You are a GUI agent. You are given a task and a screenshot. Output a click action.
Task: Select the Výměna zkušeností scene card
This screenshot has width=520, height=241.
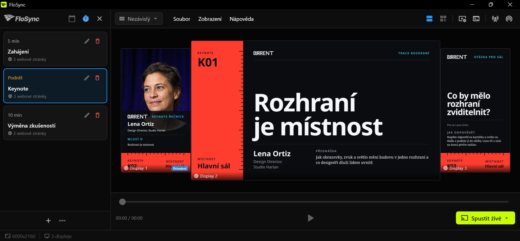(55, 123)
